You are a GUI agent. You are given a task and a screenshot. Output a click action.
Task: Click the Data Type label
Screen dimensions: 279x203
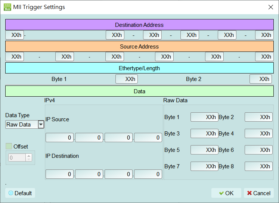(18, 115)
